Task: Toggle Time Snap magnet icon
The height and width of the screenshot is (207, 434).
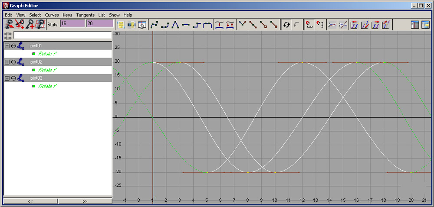Action: [x=310, y=25]
